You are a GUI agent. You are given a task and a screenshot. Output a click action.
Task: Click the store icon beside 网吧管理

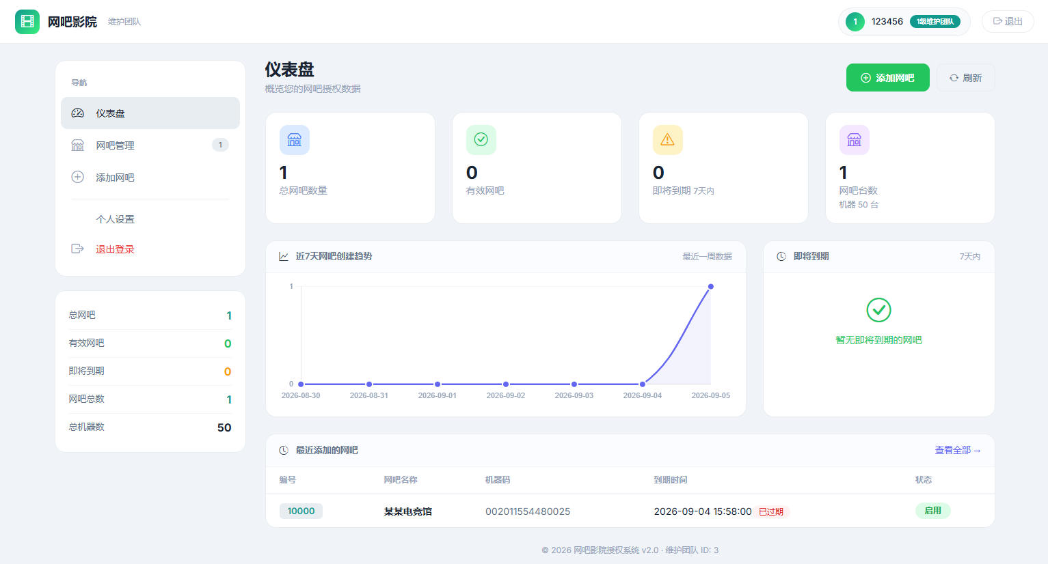tap(78, 145)
